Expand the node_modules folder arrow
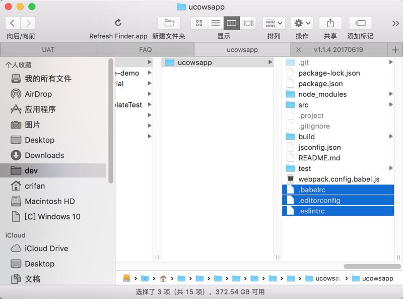The image size is (403, 299). (x=391, y=94)
